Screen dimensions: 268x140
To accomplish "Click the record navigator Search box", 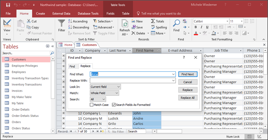I will coord(137,132).
